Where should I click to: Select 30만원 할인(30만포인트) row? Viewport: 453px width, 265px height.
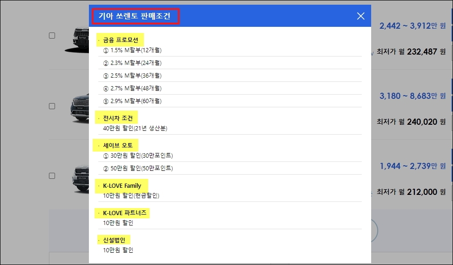tap(230, 155)
